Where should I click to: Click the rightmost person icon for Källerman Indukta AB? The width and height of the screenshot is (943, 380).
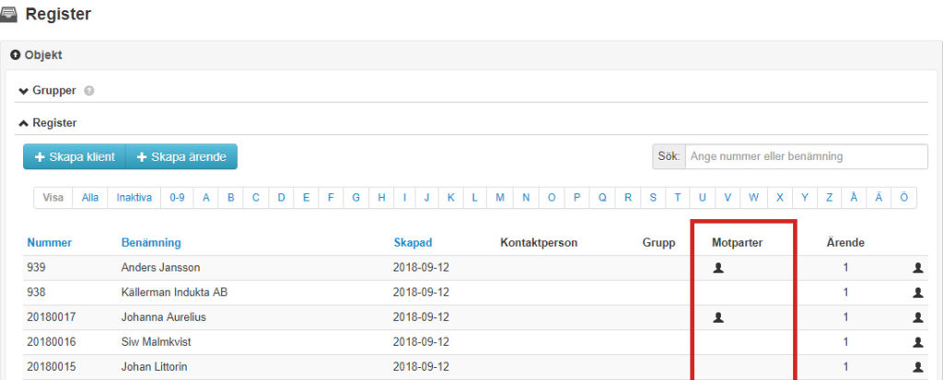point(917,293)
